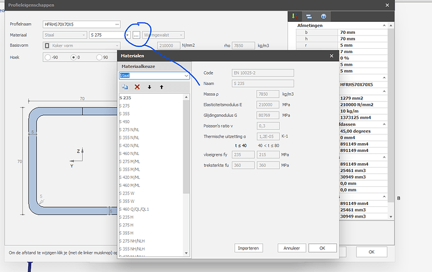Viewport: 432px width, 272px height.
Task: Select the 0 angle radio button
Action: [73, 57]
